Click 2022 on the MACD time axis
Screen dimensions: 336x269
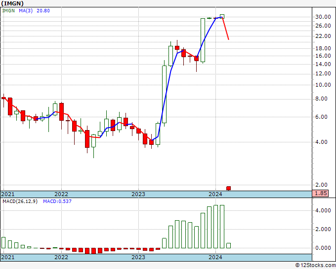[x=61, y=257]
